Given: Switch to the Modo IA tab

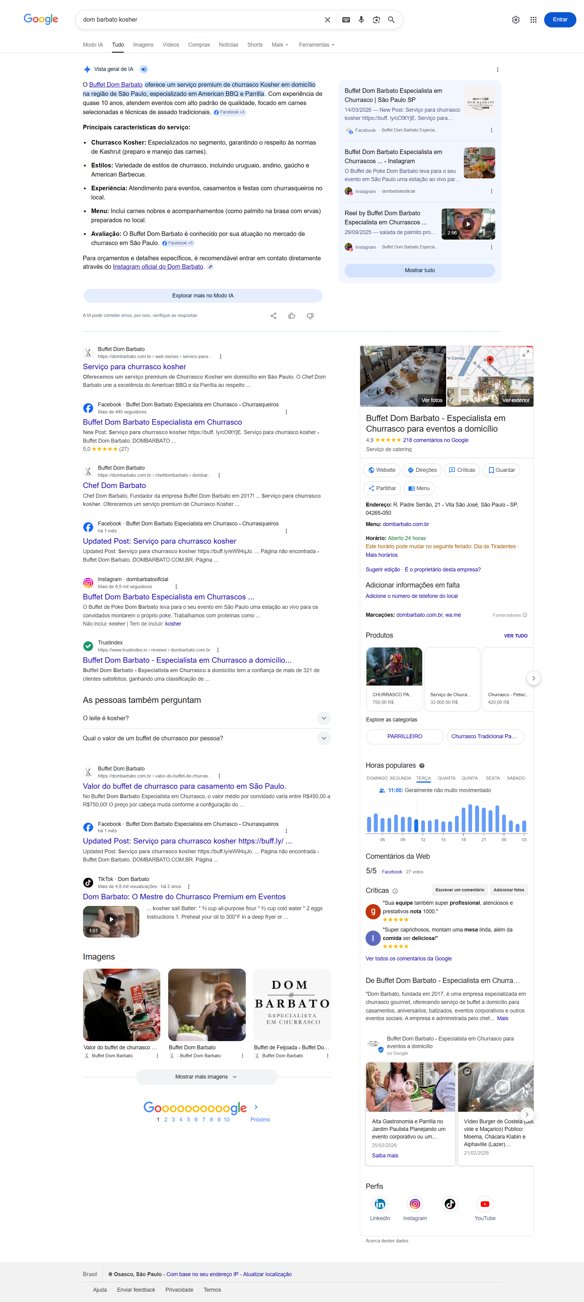Looking at the screenshot, I should tap(93, 45).
